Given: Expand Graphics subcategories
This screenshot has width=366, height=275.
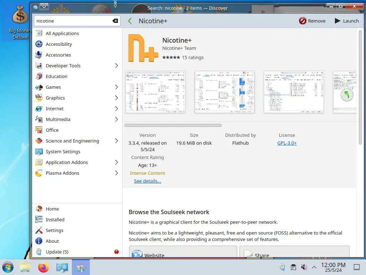Looking at the screenshot, I should [117, 98].
